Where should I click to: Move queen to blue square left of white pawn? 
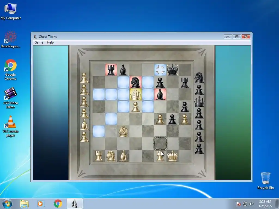click(x=123, y=107)
